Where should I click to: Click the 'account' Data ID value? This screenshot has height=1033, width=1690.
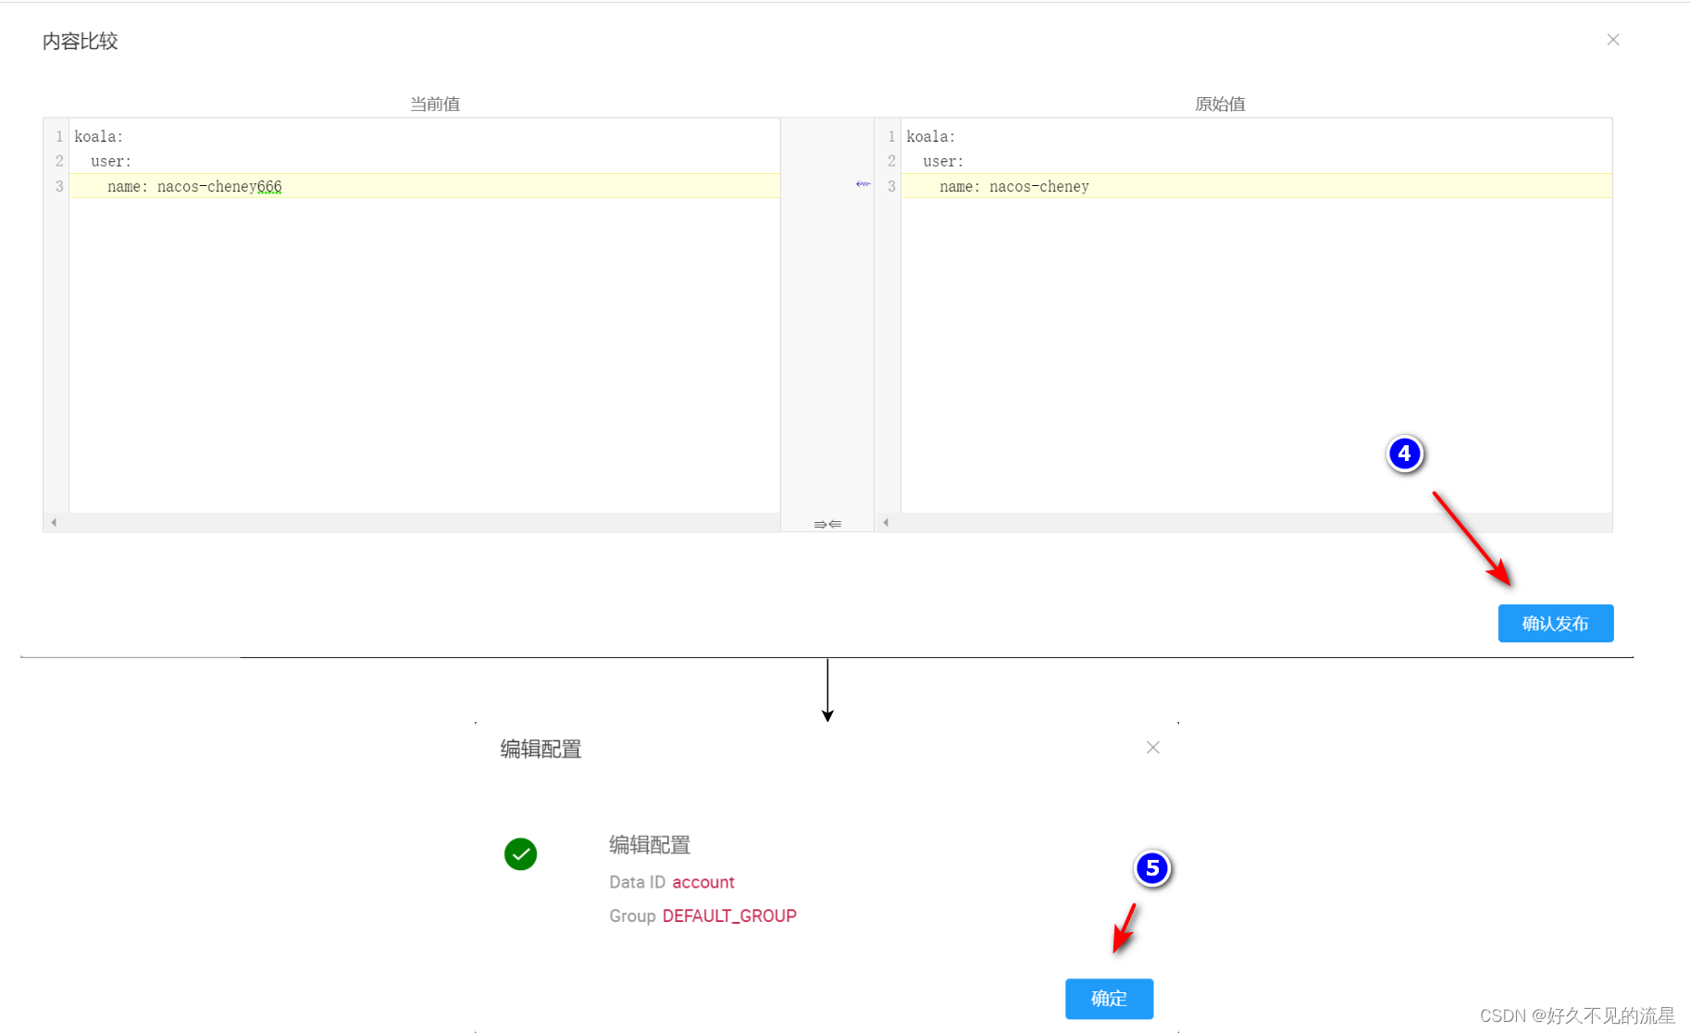point(703,882)
